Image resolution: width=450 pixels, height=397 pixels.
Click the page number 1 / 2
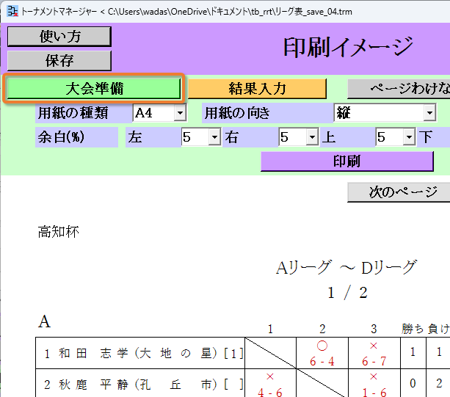(347, 293)
